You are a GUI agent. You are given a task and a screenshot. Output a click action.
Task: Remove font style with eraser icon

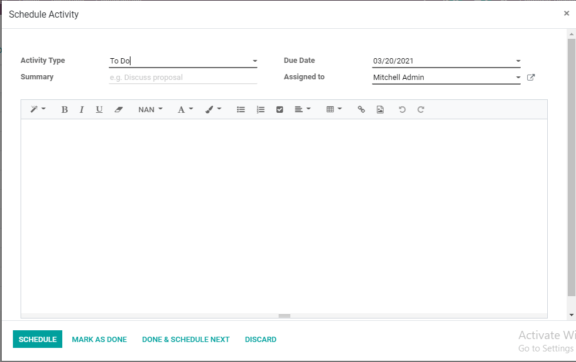pos(118,109)
